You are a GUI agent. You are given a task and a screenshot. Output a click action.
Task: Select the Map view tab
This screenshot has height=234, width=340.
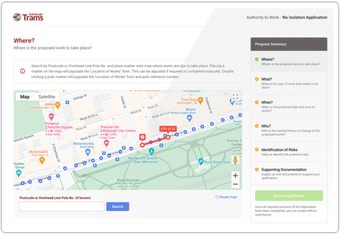pyautogui.click(x=25, y=97)
